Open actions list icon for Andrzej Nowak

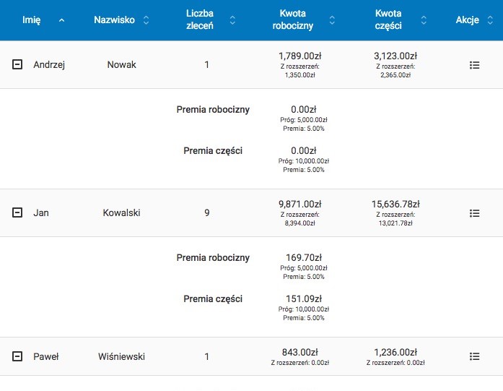point(474,65)
